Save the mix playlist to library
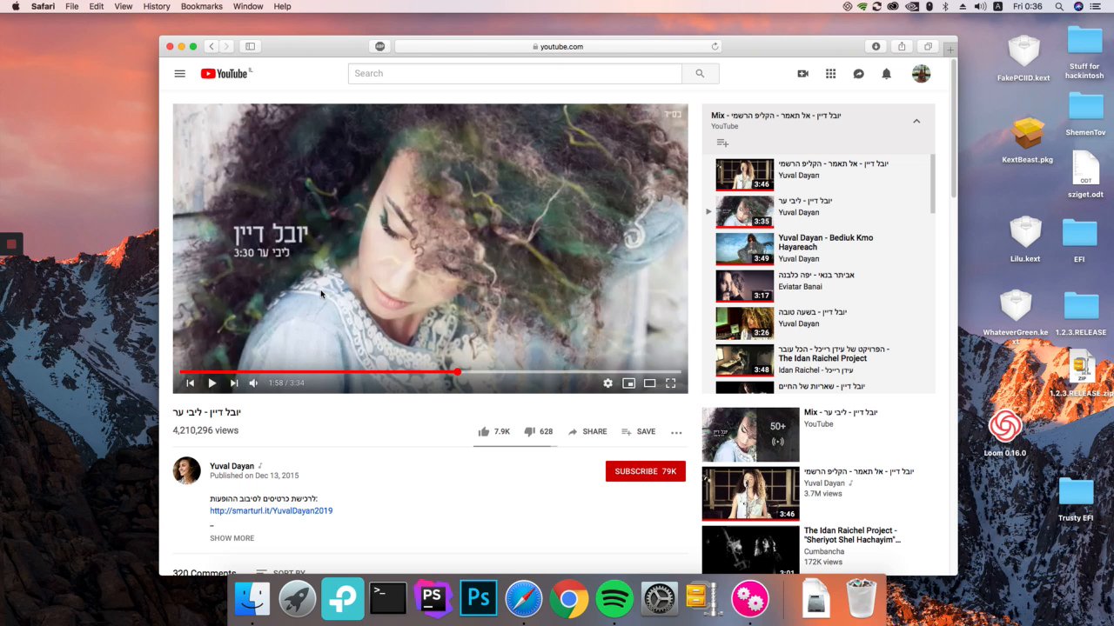This screenshot has height=626, width=1114. pyautogui.click(x=721, y=143)
